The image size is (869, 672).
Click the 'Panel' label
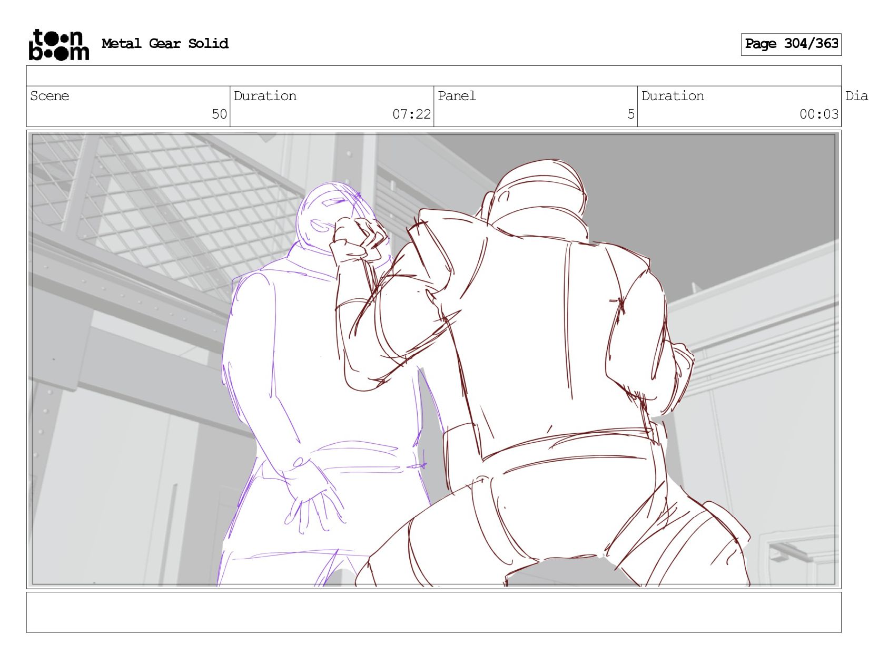[x=457, y=96]
